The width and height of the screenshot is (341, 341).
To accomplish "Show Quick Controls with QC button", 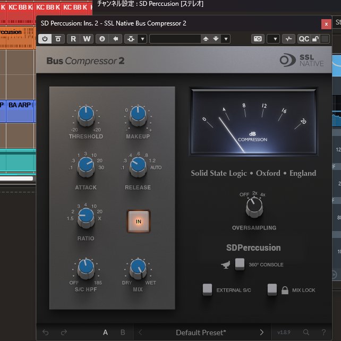I will coord(304,39).
